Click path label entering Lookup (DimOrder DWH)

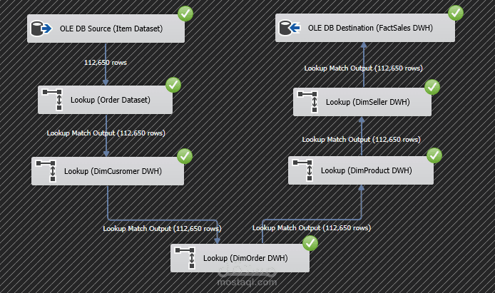click(x=162, y=229)
